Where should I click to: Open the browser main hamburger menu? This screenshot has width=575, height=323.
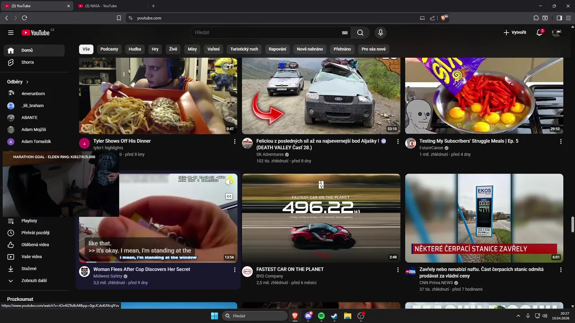(569, 18)
